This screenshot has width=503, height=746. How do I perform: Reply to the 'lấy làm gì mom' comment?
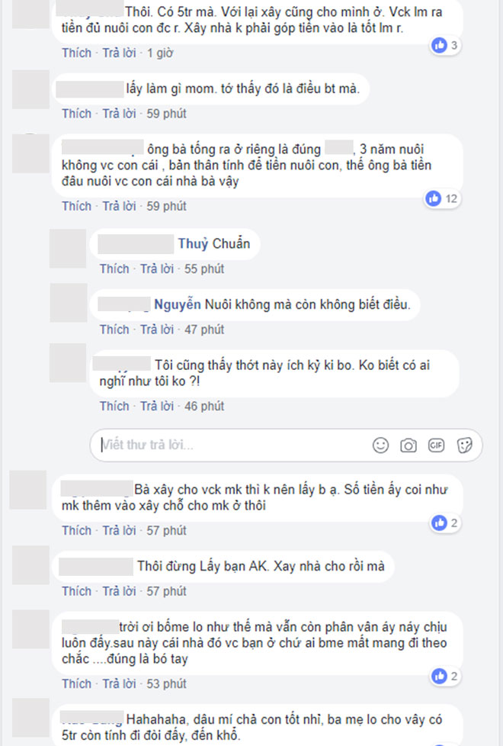[x=120, y=114]
